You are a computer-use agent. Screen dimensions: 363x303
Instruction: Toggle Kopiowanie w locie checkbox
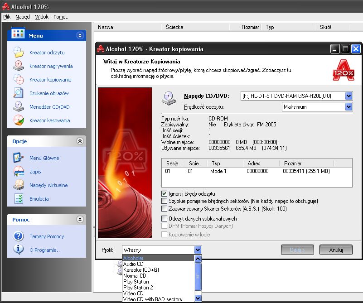(x=164, y=234)
